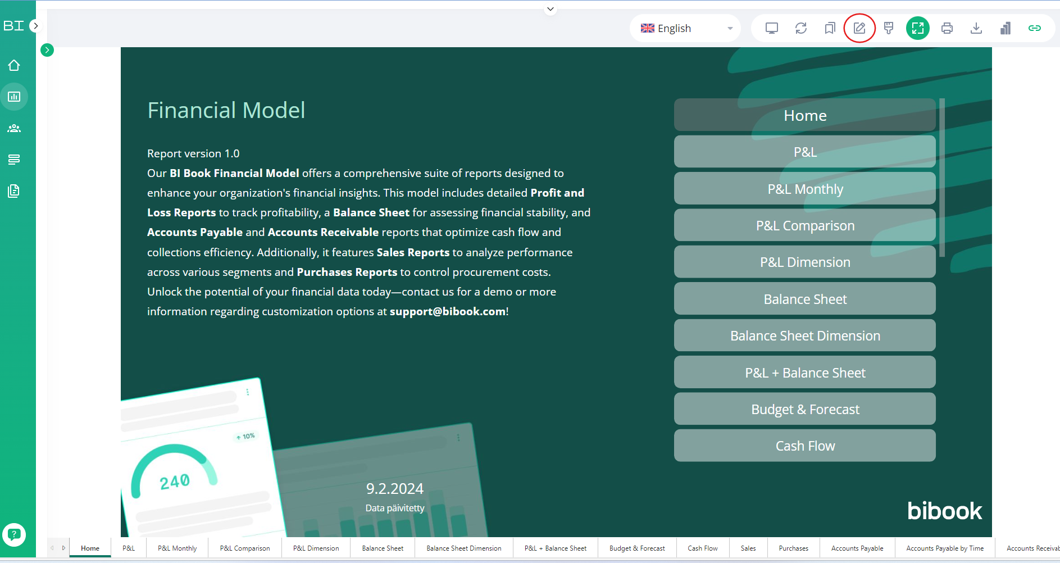Click the navigation list scrollbar
Image resolution: width=1060 pixels, height=563 pixels.
click(x=942, y=178)
